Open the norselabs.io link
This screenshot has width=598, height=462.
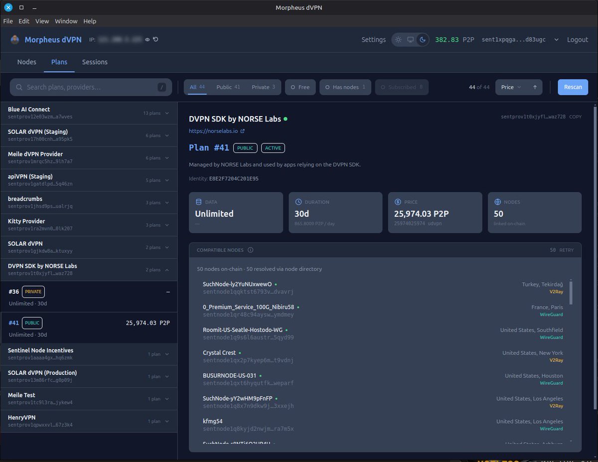pyautogui.click(x=213, y=131)
